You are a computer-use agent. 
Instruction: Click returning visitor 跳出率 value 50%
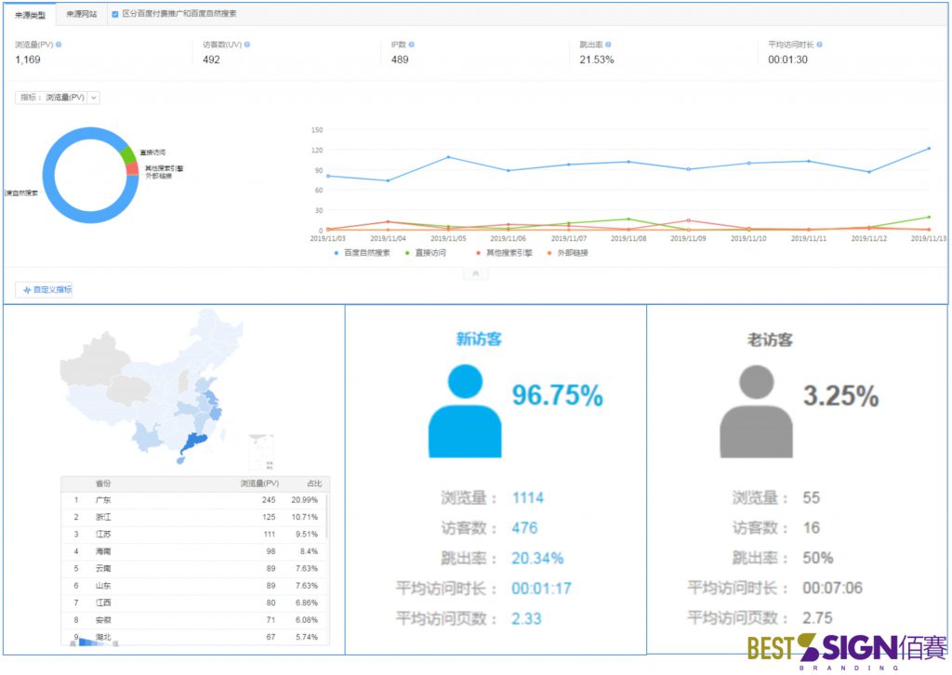818,557
